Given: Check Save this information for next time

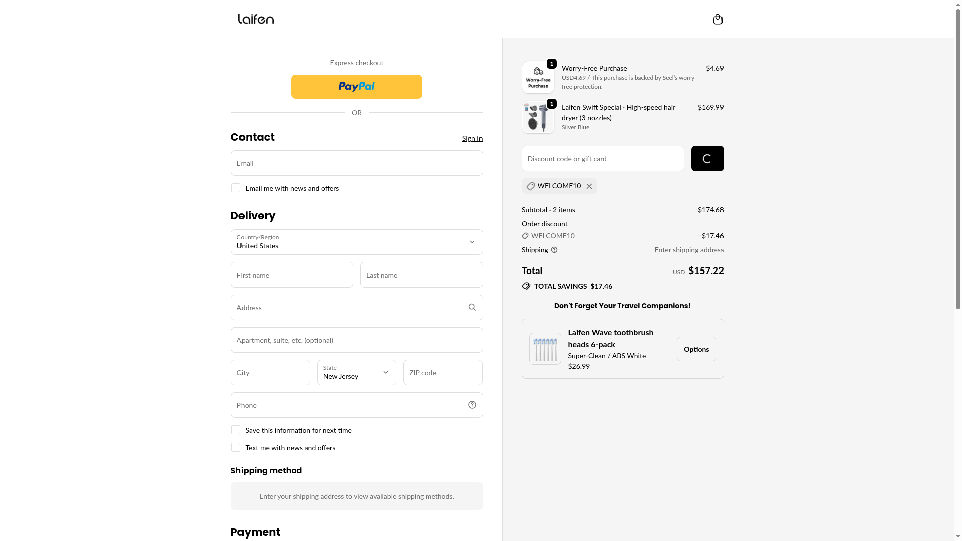Looking at the screenshot, I should coord(236,430).
